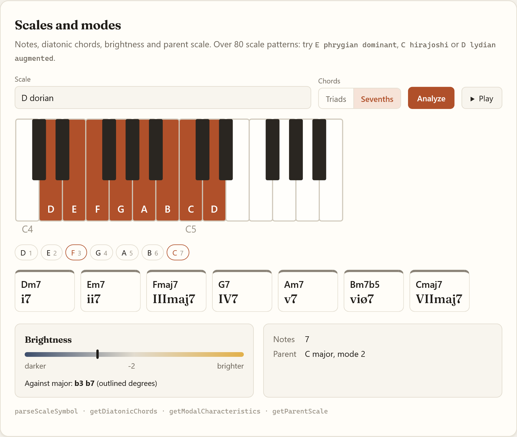Select the A 5 scale degree chip
517x437 pixels.
pyautogui.click(x=127, y=253)
